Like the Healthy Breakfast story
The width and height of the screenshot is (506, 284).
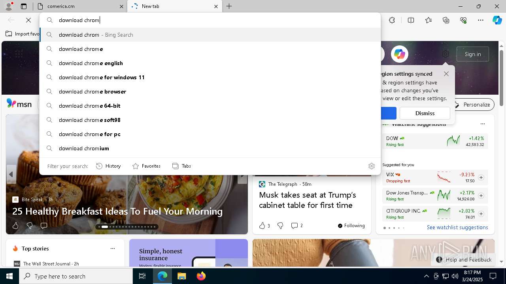coord(15,226)
